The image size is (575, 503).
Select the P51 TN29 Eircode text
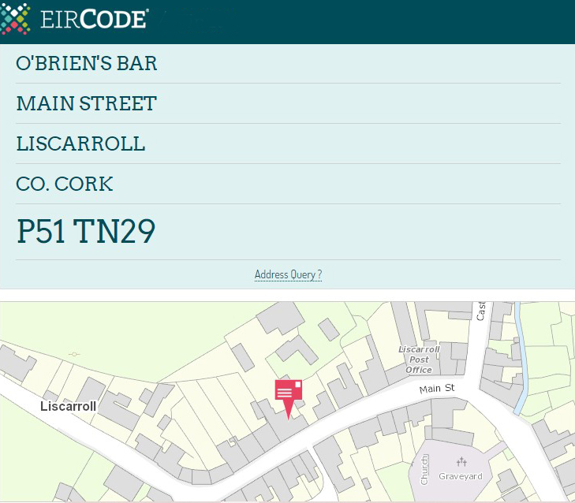point(86,232)
